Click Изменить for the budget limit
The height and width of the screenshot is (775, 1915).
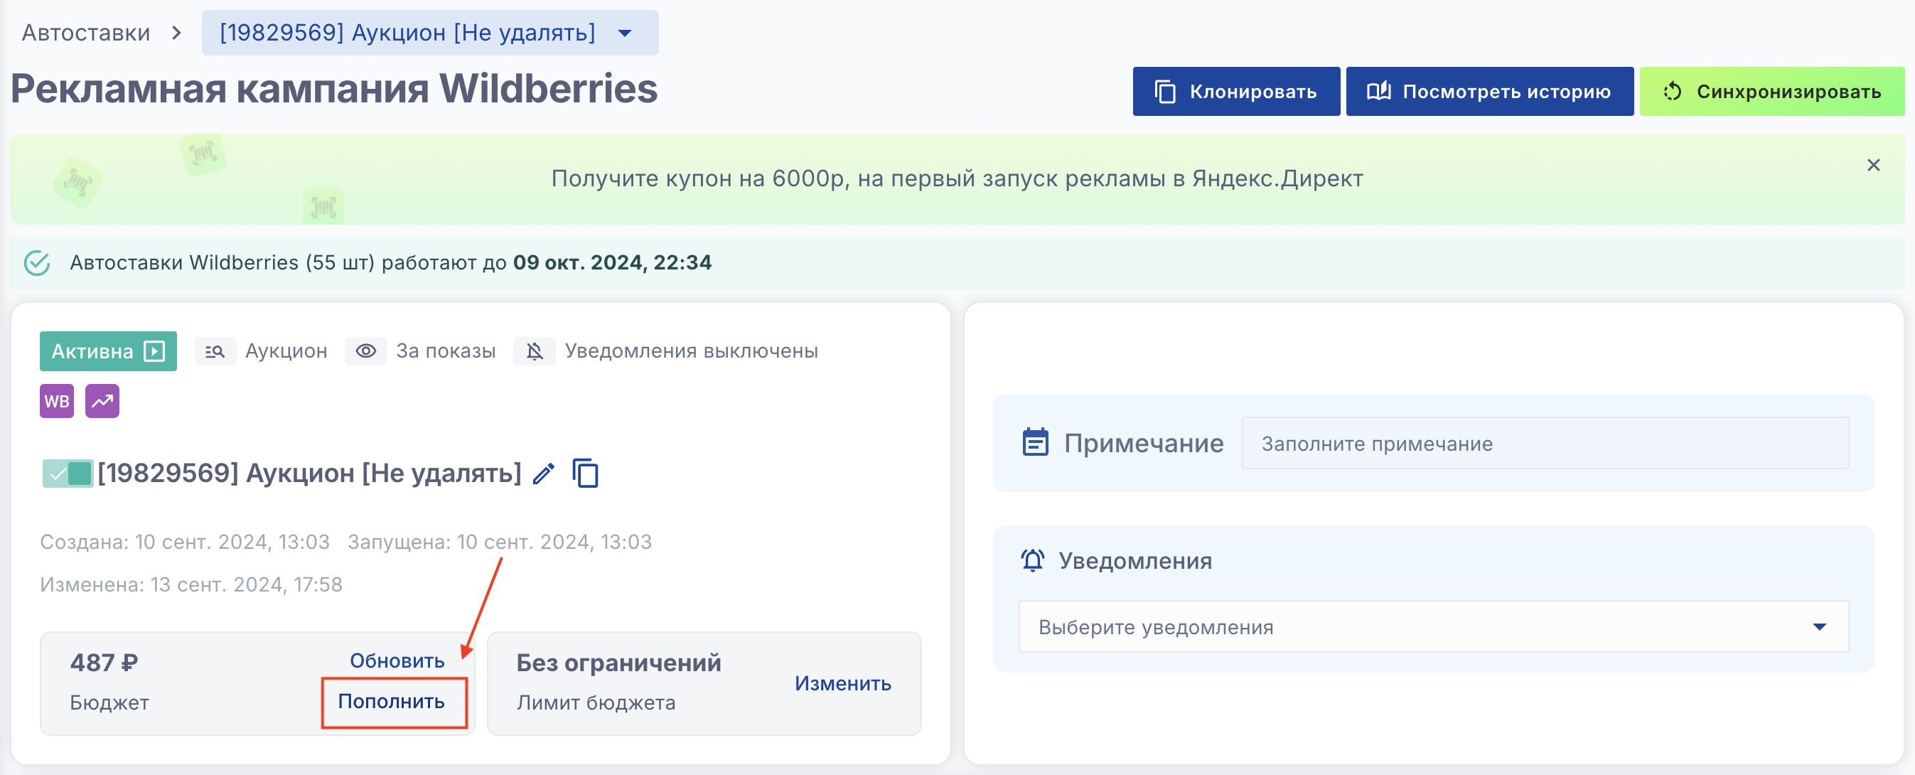click(842, 683)
